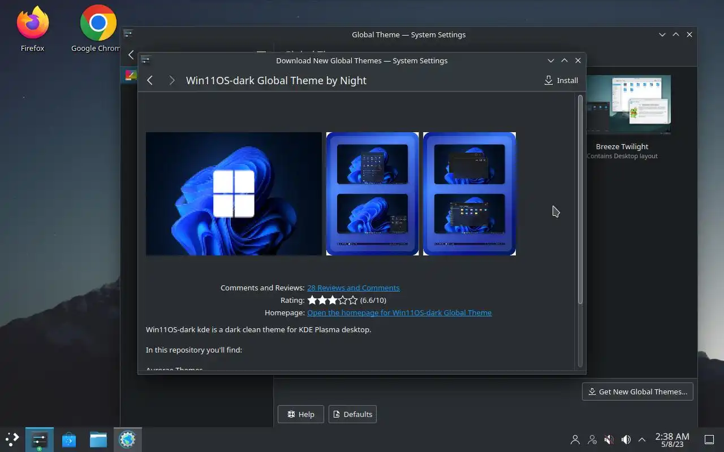Minimize the Download New Global Themes dialog
The image size is (724, 452).
(x=550, y=60)
